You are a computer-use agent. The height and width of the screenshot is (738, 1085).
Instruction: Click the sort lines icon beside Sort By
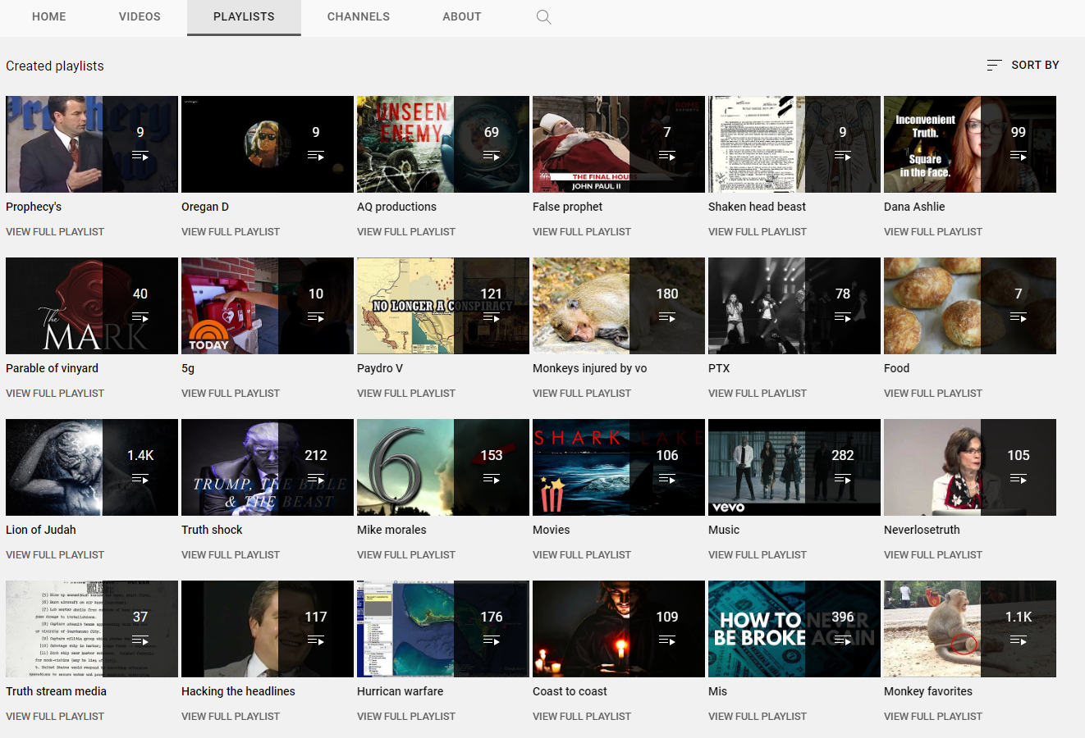[x=994, y=65]
